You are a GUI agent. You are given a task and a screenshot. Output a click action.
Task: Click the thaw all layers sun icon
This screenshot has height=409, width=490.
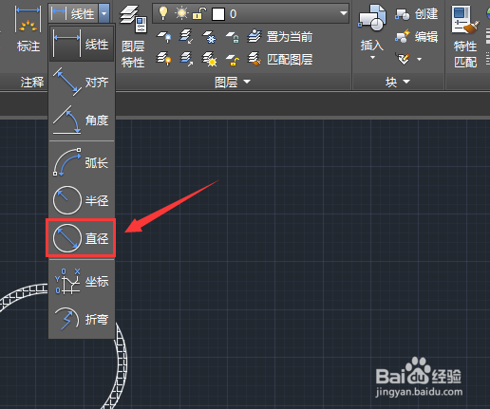coord(210,59)
